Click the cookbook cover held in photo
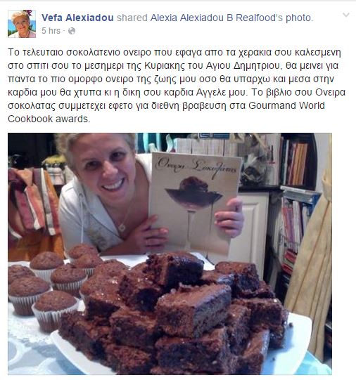Viewport: 356px width, 380px height. (x=194, y=204)
